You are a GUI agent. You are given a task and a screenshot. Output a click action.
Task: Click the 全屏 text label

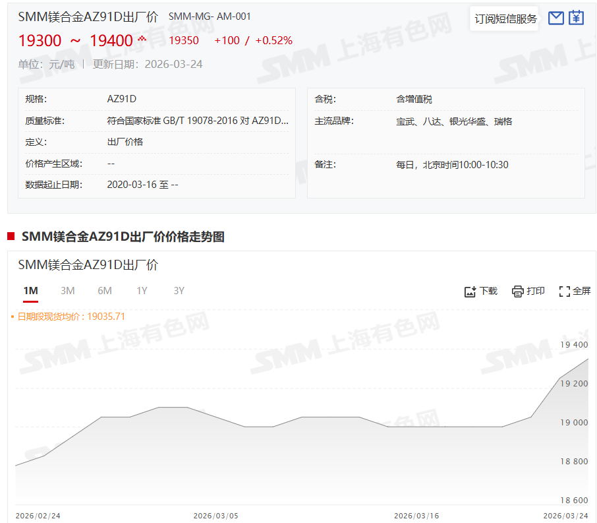tap(582, 292)
